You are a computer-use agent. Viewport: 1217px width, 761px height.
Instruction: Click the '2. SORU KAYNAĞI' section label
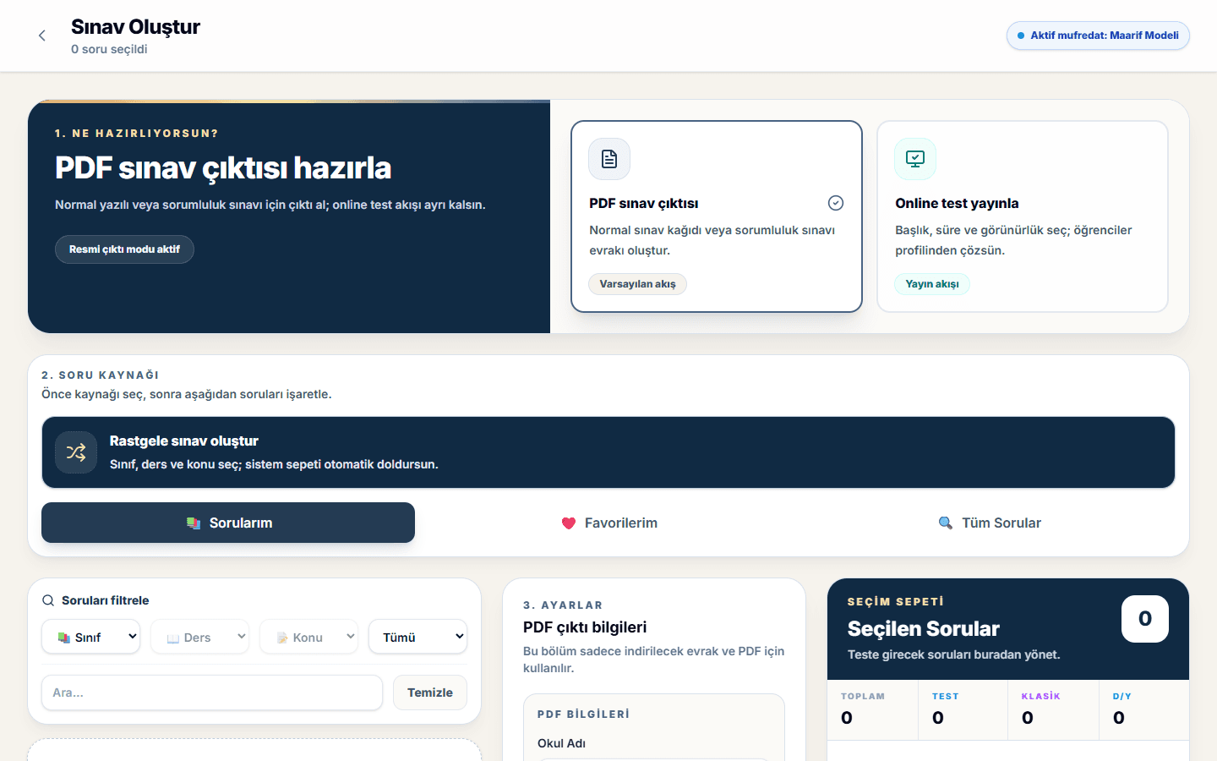[x=101, y=375]
